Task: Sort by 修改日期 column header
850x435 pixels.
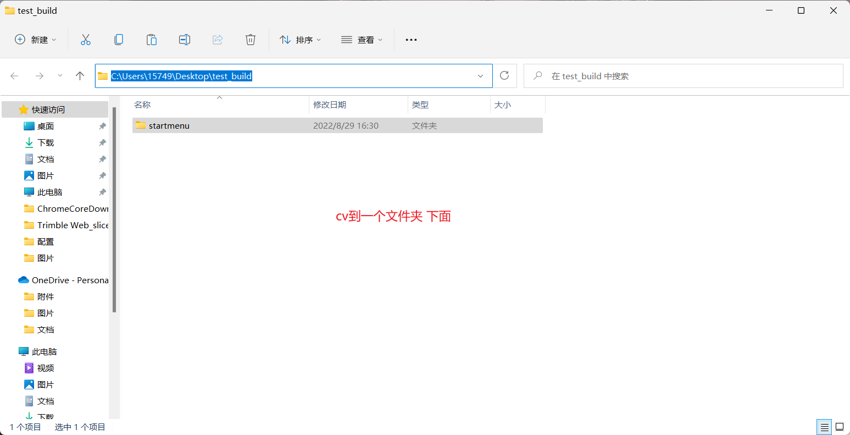Action: click(x=330, y=104)
